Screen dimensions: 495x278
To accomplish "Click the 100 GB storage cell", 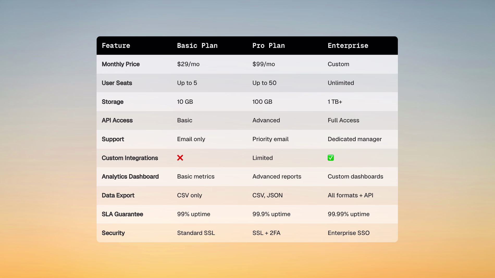I will pyautogui.click(x=262, y=102).
